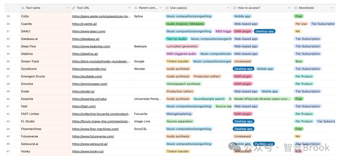The height and width of the screenshot is (161, 340).
Task: Open the Use case(s) column dropdown
Action: [x=228, y=8]
